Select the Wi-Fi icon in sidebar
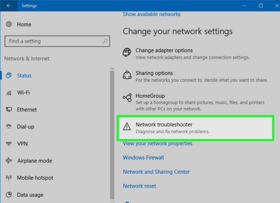The width and height of the screenshot is (280, 203). pos(9,93)
